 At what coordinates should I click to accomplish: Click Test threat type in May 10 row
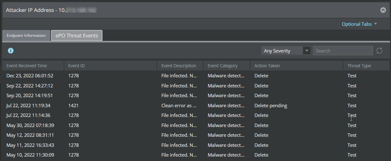coord(352,155)
